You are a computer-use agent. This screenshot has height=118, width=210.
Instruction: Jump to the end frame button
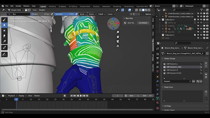[87, 96]
